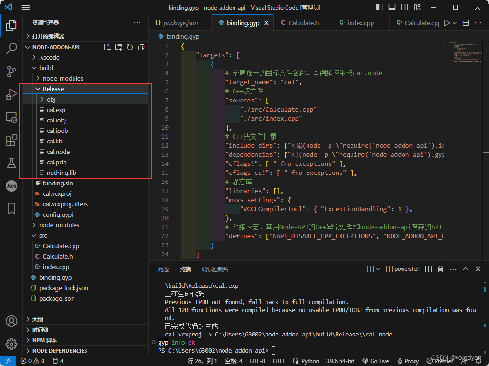Open the Run and Debug view
The image size is (489, 366).
click(11, 93)
